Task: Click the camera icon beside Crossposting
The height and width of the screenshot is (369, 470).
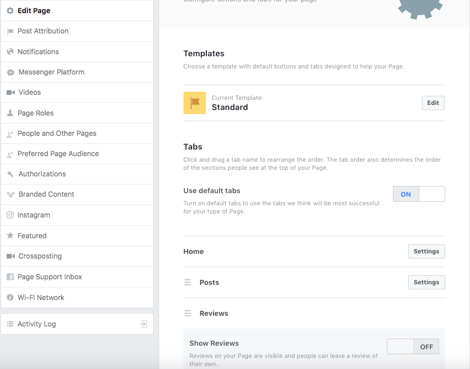Action: tap(11, 256)
